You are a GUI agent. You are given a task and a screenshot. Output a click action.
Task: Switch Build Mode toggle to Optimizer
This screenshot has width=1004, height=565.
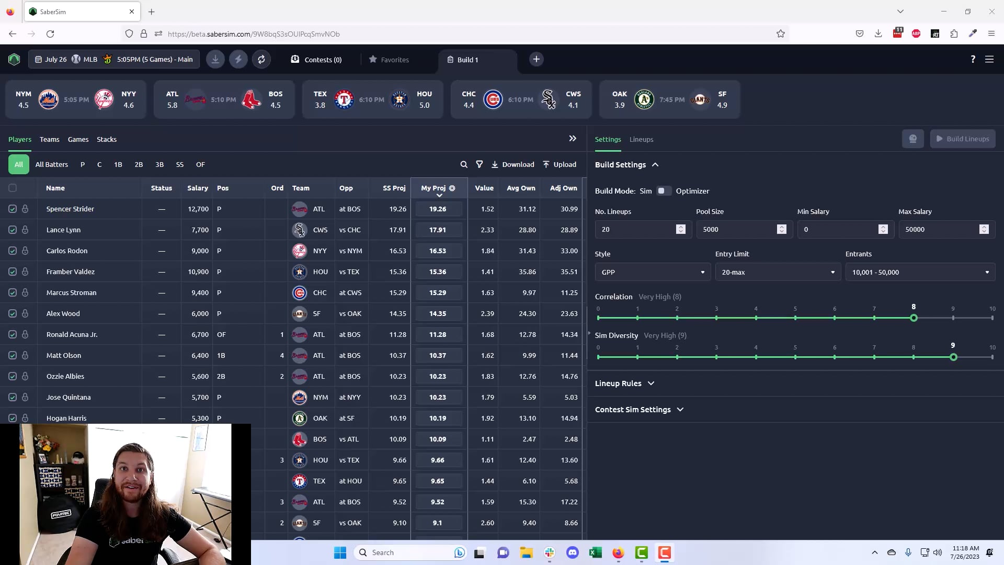coord(664,191)
